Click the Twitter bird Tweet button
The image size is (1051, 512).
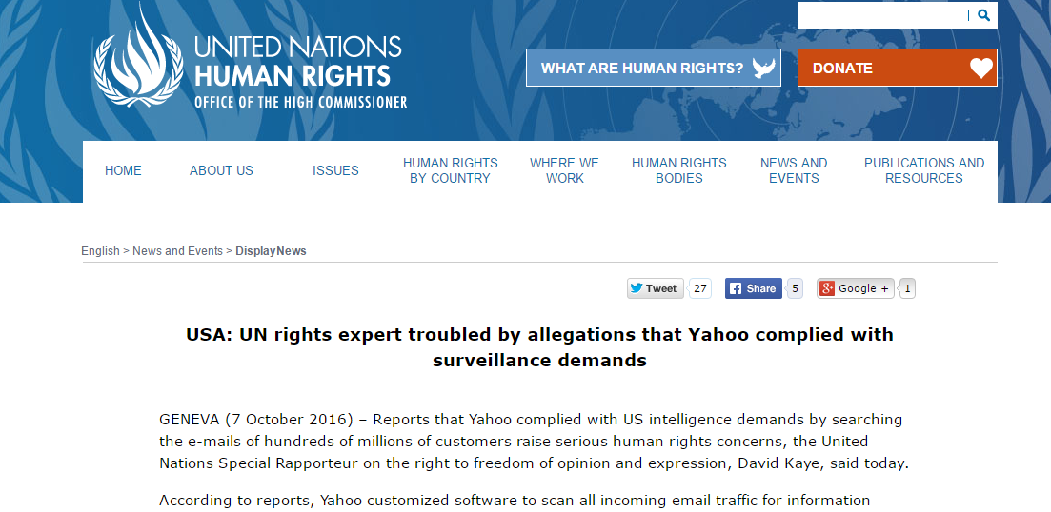click(655, 288)
